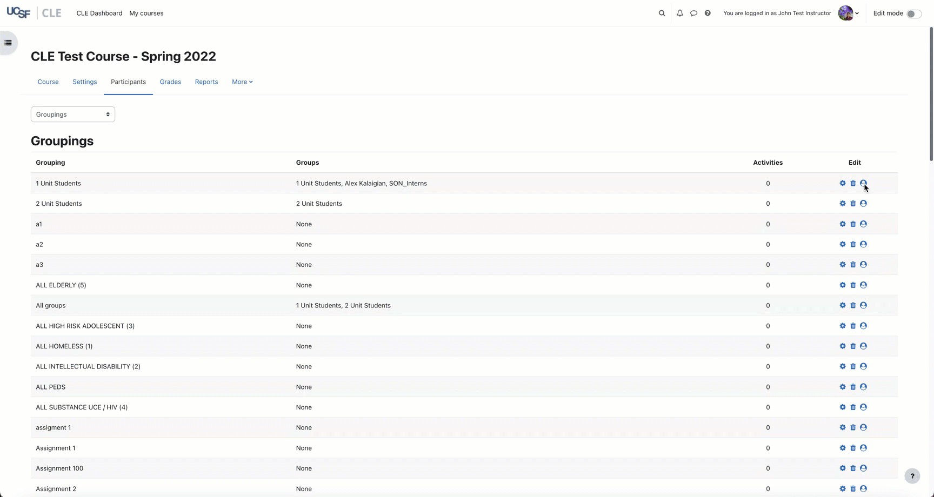Click the floating help button at bottom right
Viewport: 934px width, 497px height.
[912, 476]
